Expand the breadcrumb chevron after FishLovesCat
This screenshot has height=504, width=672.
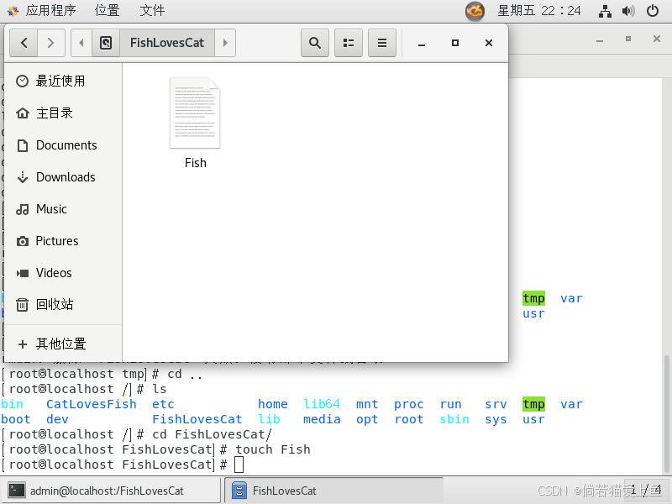(224, 43)
